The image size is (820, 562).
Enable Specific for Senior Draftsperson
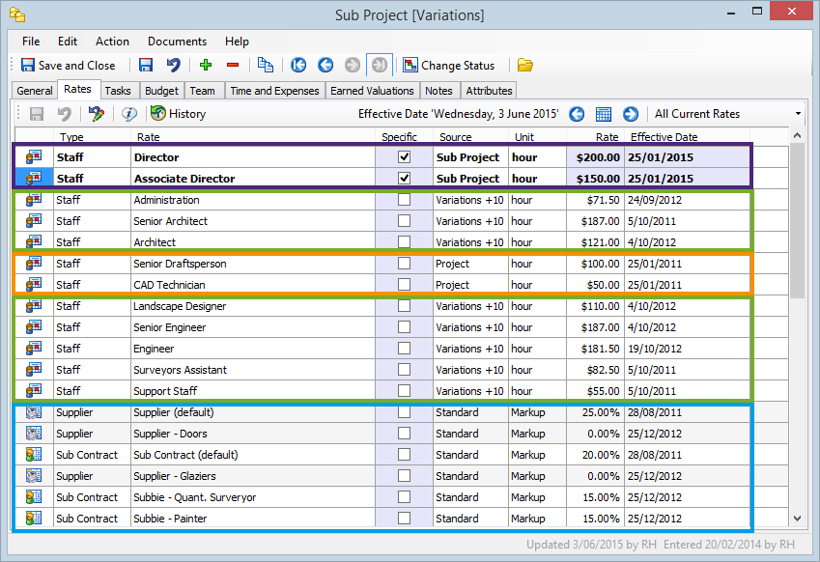coord(404,263)
